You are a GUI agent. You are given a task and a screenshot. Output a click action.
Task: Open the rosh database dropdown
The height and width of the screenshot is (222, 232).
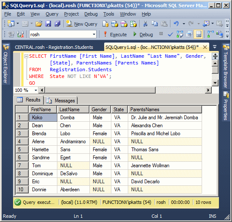click(94, 35)
